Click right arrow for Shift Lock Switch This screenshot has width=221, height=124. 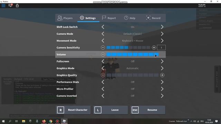pos(162,27)
